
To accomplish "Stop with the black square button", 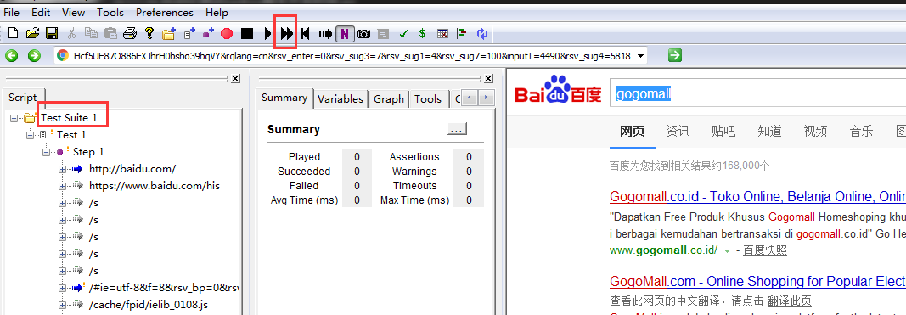I will pyautogui.click(x=247, y=34).
